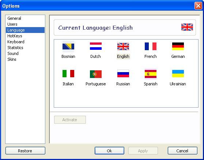Close the Options window
The image size is (204, 160).
[x=198, y=6]
